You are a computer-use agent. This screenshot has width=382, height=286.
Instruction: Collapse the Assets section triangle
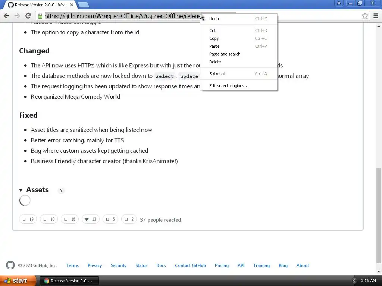click(21, 190)
